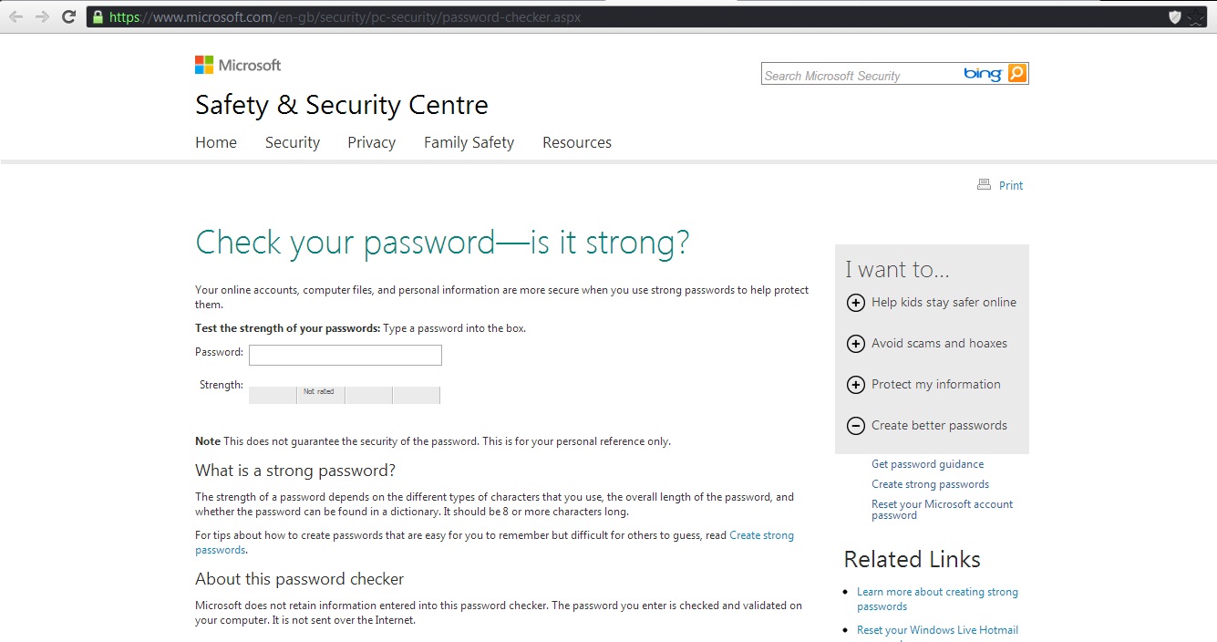Click the password strength meter bar

click(344, 395)
